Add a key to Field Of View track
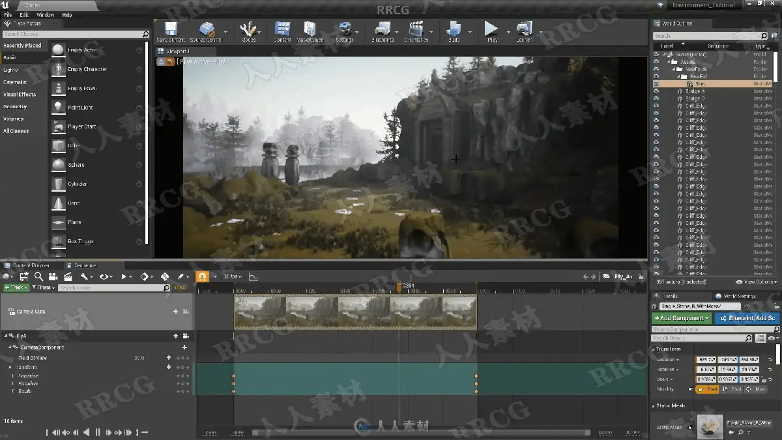This screenshot has width=782, height=440. 169,357
